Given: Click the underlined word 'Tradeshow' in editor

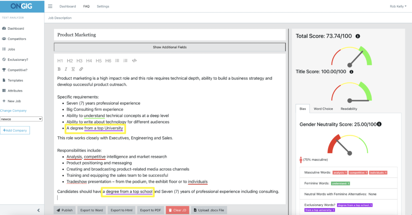Looking at the screenshot, I should (76, 182).
